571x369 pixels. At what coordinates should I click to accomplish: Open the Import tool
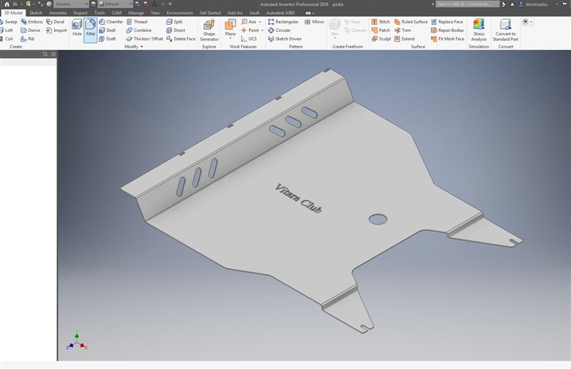[x=56, y=31]
